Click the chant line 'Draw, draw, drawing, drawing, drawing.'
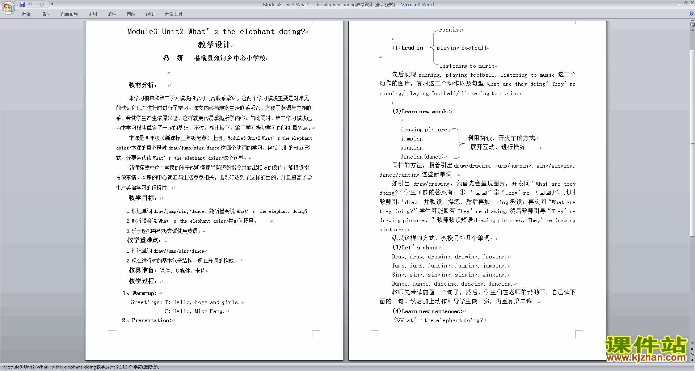 (449, 257)
